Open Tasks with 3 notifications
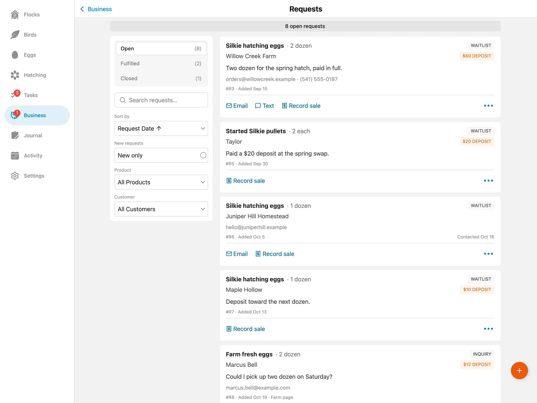This screenshot has height=403, width=537. 37,95
